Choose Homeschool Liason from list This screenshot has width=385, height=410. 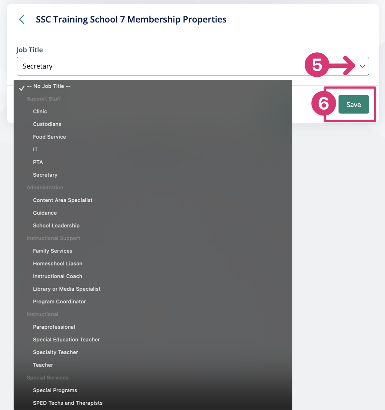point(58,264)
